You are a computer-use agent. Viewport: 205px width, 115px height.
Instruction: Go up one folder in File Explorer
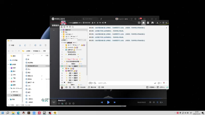point(19,51)
